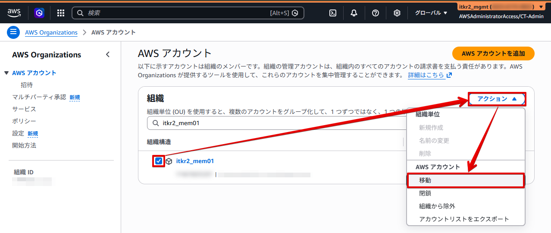Viewport: 551px width, 233px height.
Task: Open the AWS home logo
Action: pos(14,13)
